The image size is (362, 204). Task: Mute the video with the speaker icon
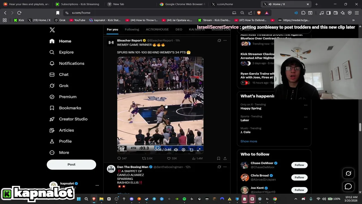pyautogui.click(x=176, y=150)
